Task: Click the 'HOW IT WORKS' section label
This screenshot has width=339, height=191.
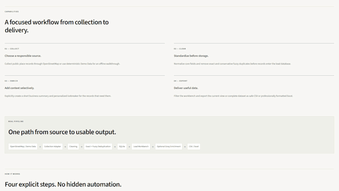Action: (12, 174)
